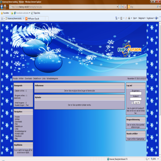
Task: Click Links in the top navigation bar
Action: [x=44, y=78]
